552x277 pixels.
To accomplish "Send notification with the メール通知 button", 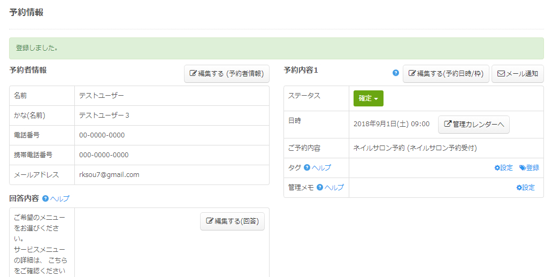I will point(517,74).
